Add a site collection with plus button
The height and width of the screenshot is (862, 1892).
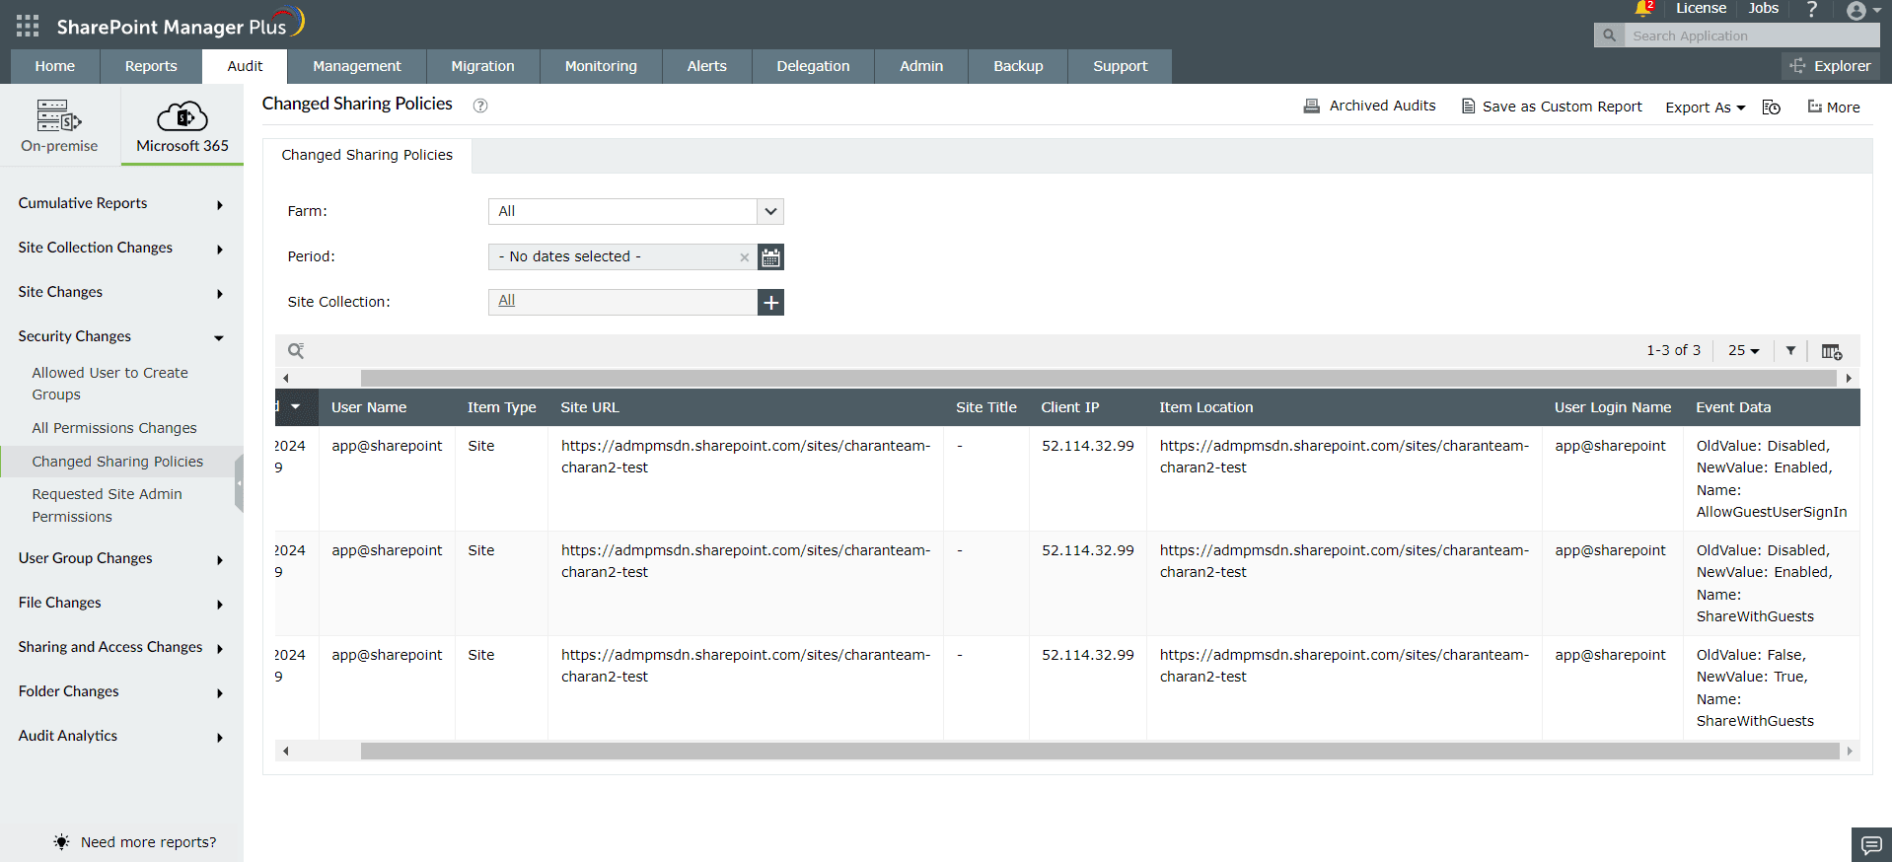click(x=770, y=302)
